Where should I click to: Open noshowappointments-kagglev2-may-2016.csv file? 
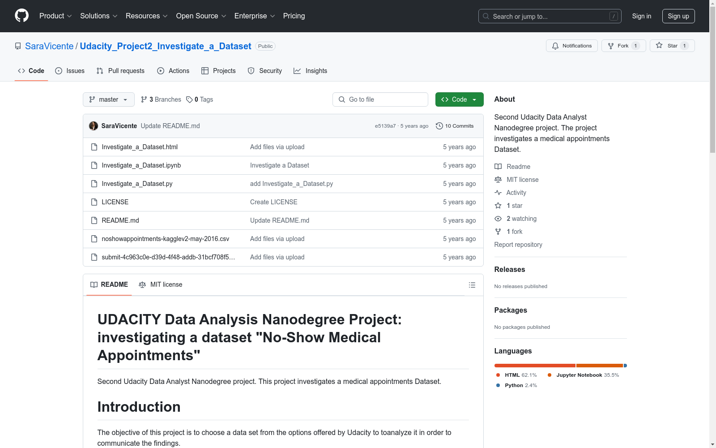(x=166, y=239)
